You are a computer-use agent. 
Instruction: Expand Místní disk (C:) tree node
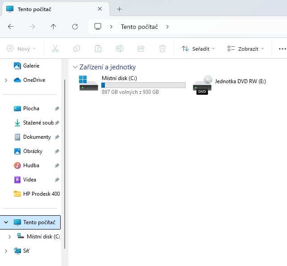[9, 237]
